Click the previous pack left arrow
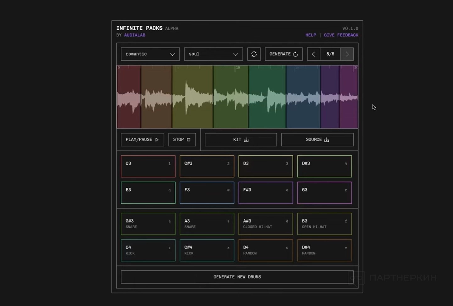This screenshot has width=453, height=306. pyautogui.click(x=313, y=54)
